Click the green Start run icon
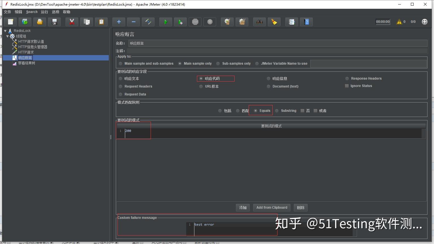Viewport: 434px width, 244px height. [166, 22]
